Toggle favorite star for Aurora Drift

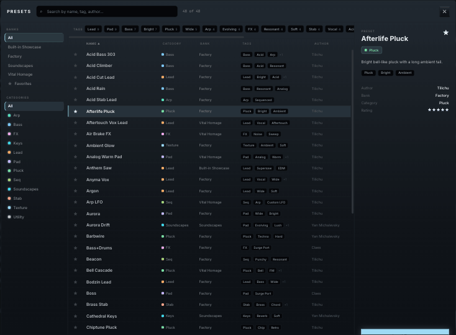click(76, 225)
